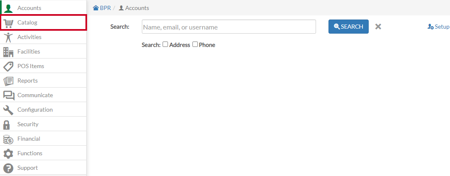The width and height of the screenshot is (450, 176).
Task: Click the Security padlock icon
Action: point(6,125)
